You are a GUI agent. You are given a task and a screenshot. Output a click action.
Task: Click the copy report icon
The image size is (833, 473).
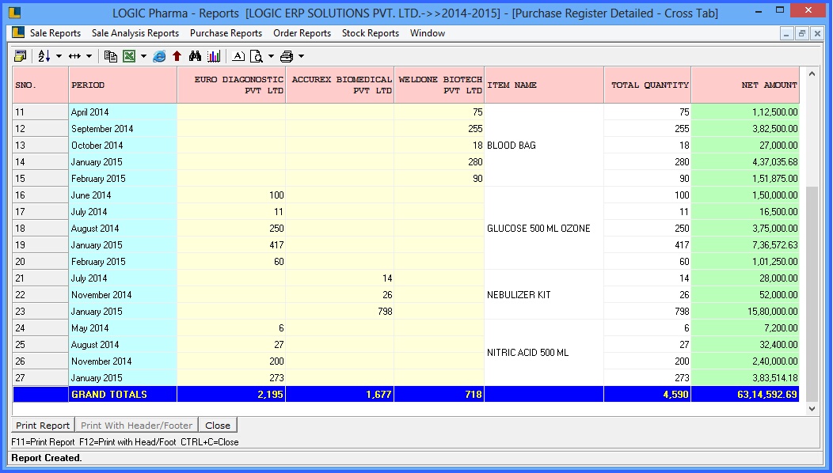click(111, 55)
